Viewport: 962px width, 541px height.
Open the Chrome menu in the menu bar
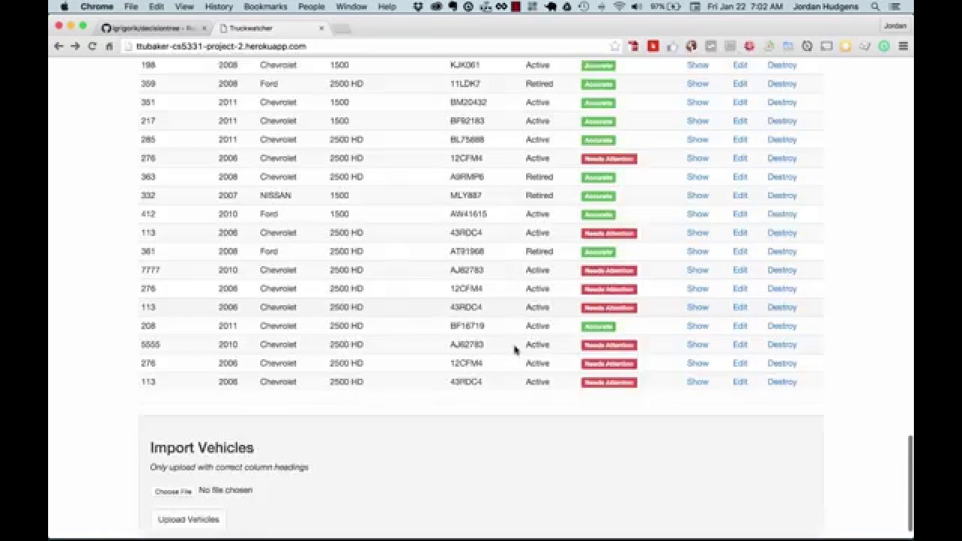(x=96, y=7)
